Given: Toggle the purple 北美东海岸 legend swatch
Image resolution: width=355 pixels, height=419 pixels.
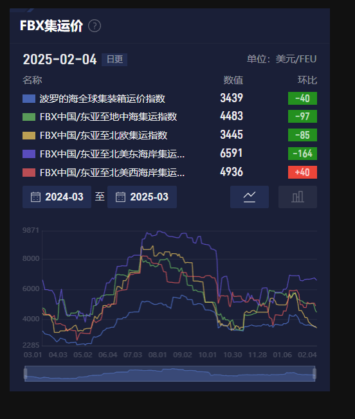Looking at the screenshot, I should 29,154.
